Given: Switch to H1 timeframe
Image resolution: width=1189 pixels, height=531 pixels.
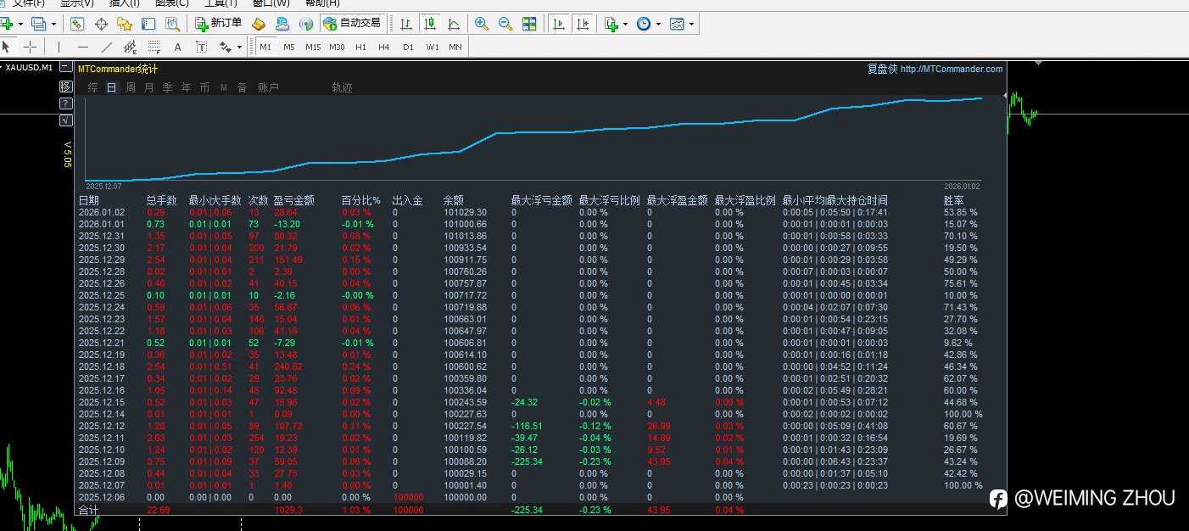Looking at the screenshot, I should click(360, 47).
